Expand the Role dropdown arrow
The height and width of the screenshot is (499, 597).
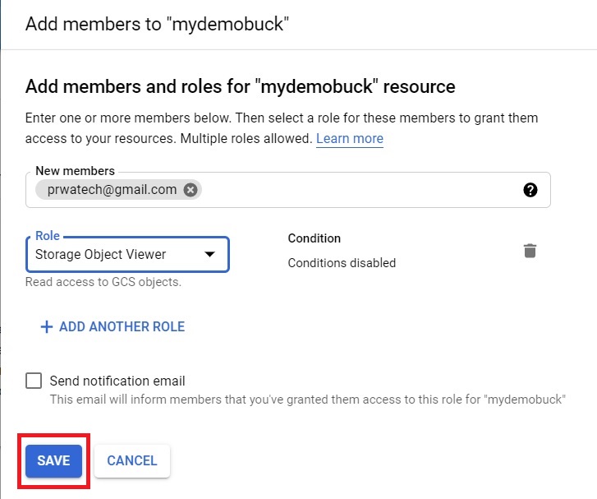[209, 254]
